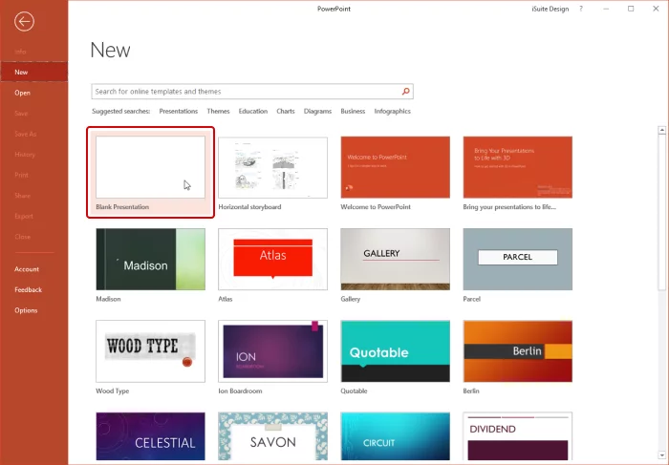Click the iSuite Design account name
The image size is (669, 465).
pyautogui.click(x=550, y=9)
